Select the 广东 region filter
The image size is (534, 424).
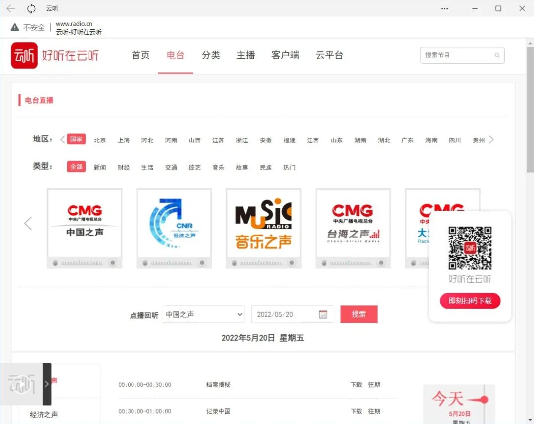[407, 140]
